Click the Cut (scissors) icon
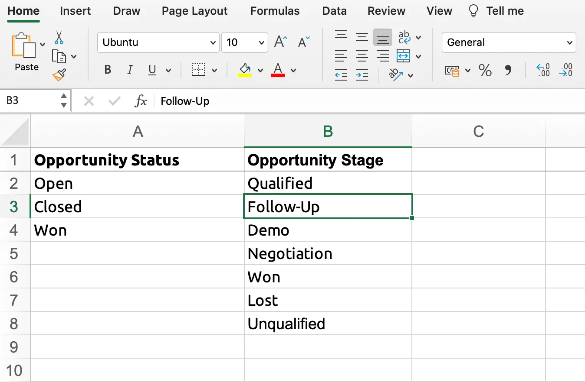 [59, 38]
